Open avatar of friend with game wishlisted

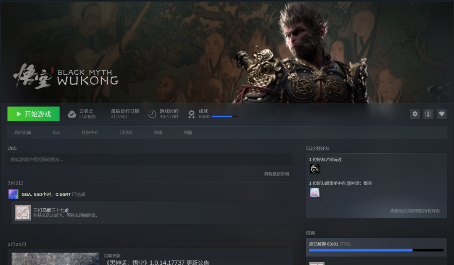(315, 192)
